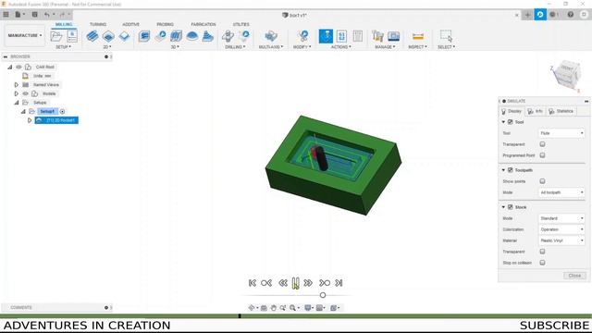
Task: Select the 2D Pocket icon
Action: tap(108, 36)
